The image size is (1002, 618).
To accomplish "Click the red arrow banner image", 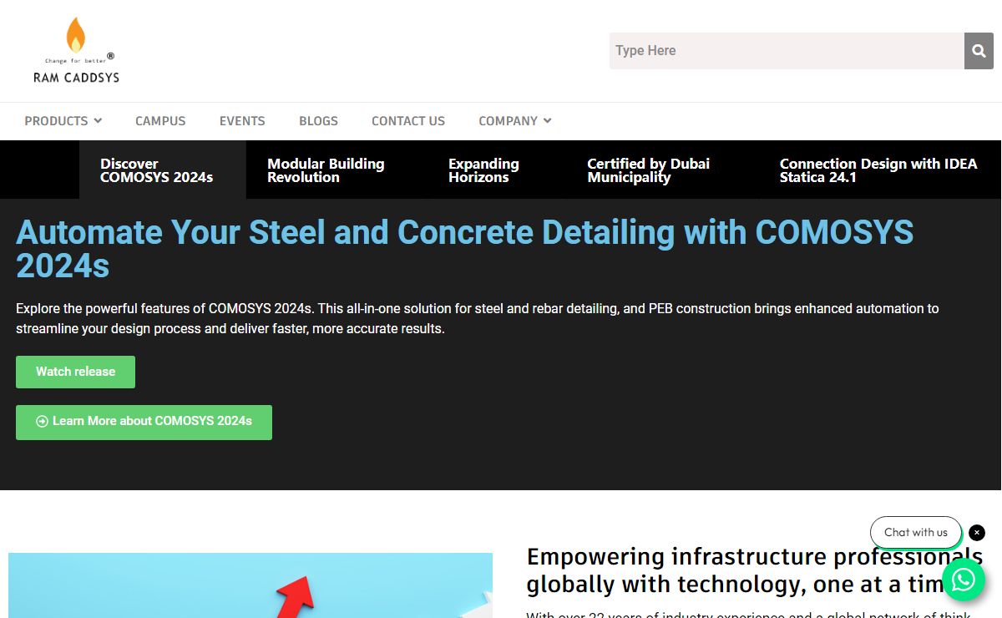I will tap(250, 585).
